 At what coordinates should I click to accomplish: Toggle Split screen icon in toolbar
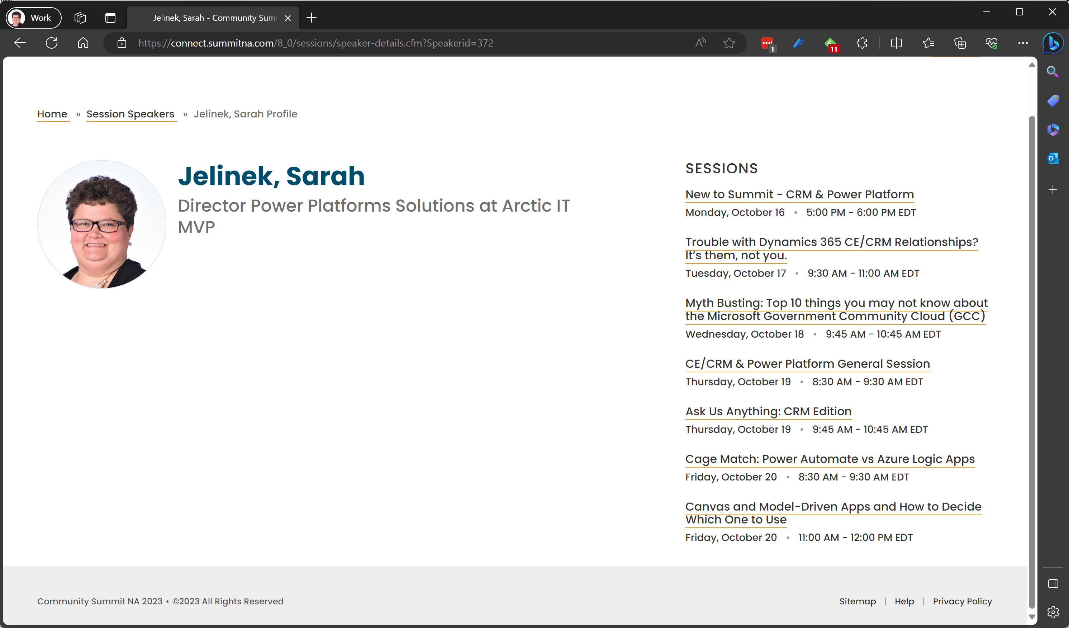pyautogui.click(x=896, y=43)
